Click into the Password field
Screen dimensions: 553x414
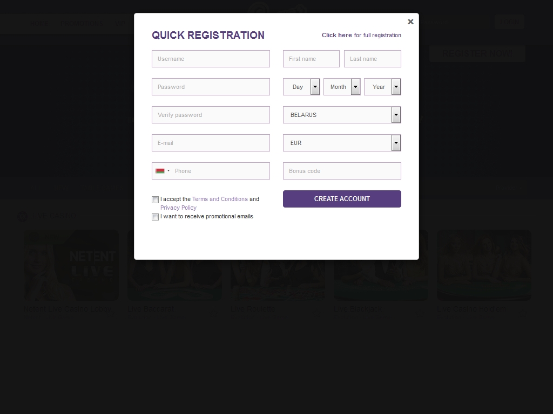(x=211, y=87)
